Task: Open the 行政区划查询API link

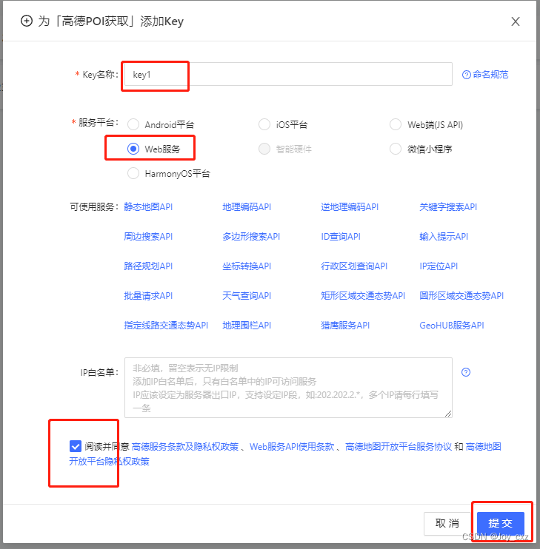Action: (354, 266)
